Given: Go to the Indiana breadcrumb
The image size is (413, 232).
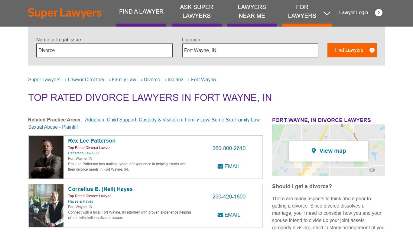Looking at the screenshot, I should [x=176, y=80].
